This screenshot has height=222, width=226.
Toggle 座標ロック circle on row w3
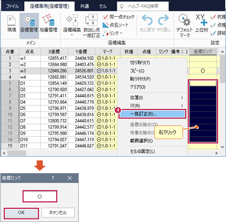click(203, 71)
